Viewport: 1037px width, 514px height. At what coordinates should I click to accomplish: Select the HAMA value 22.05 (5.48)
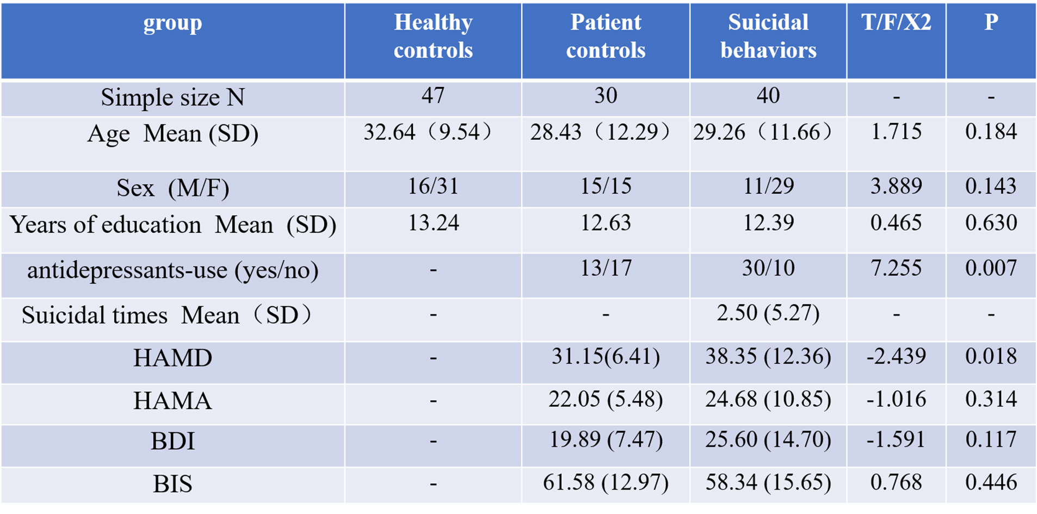(x=606, y=400)
